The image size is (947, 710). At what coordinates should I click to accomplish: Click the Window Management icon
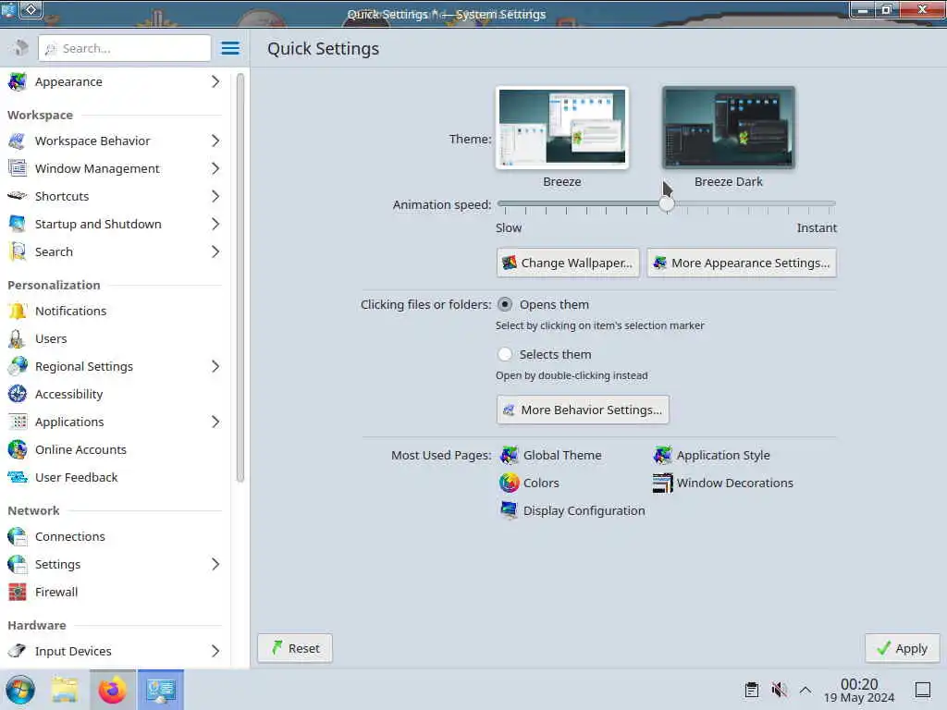click(x=18, y=168)
